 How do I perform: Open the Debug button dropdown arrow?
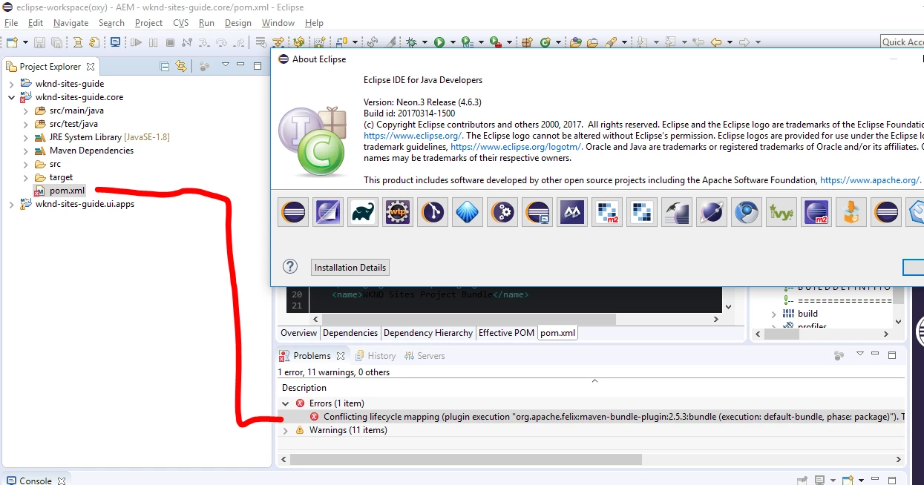click(x=426, y=42)
